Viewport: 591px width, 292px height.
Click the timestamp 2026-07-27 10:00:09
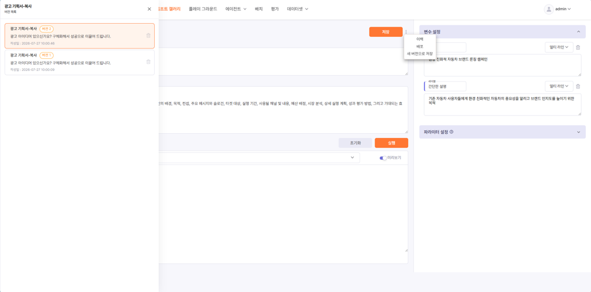tap(38, 70)
